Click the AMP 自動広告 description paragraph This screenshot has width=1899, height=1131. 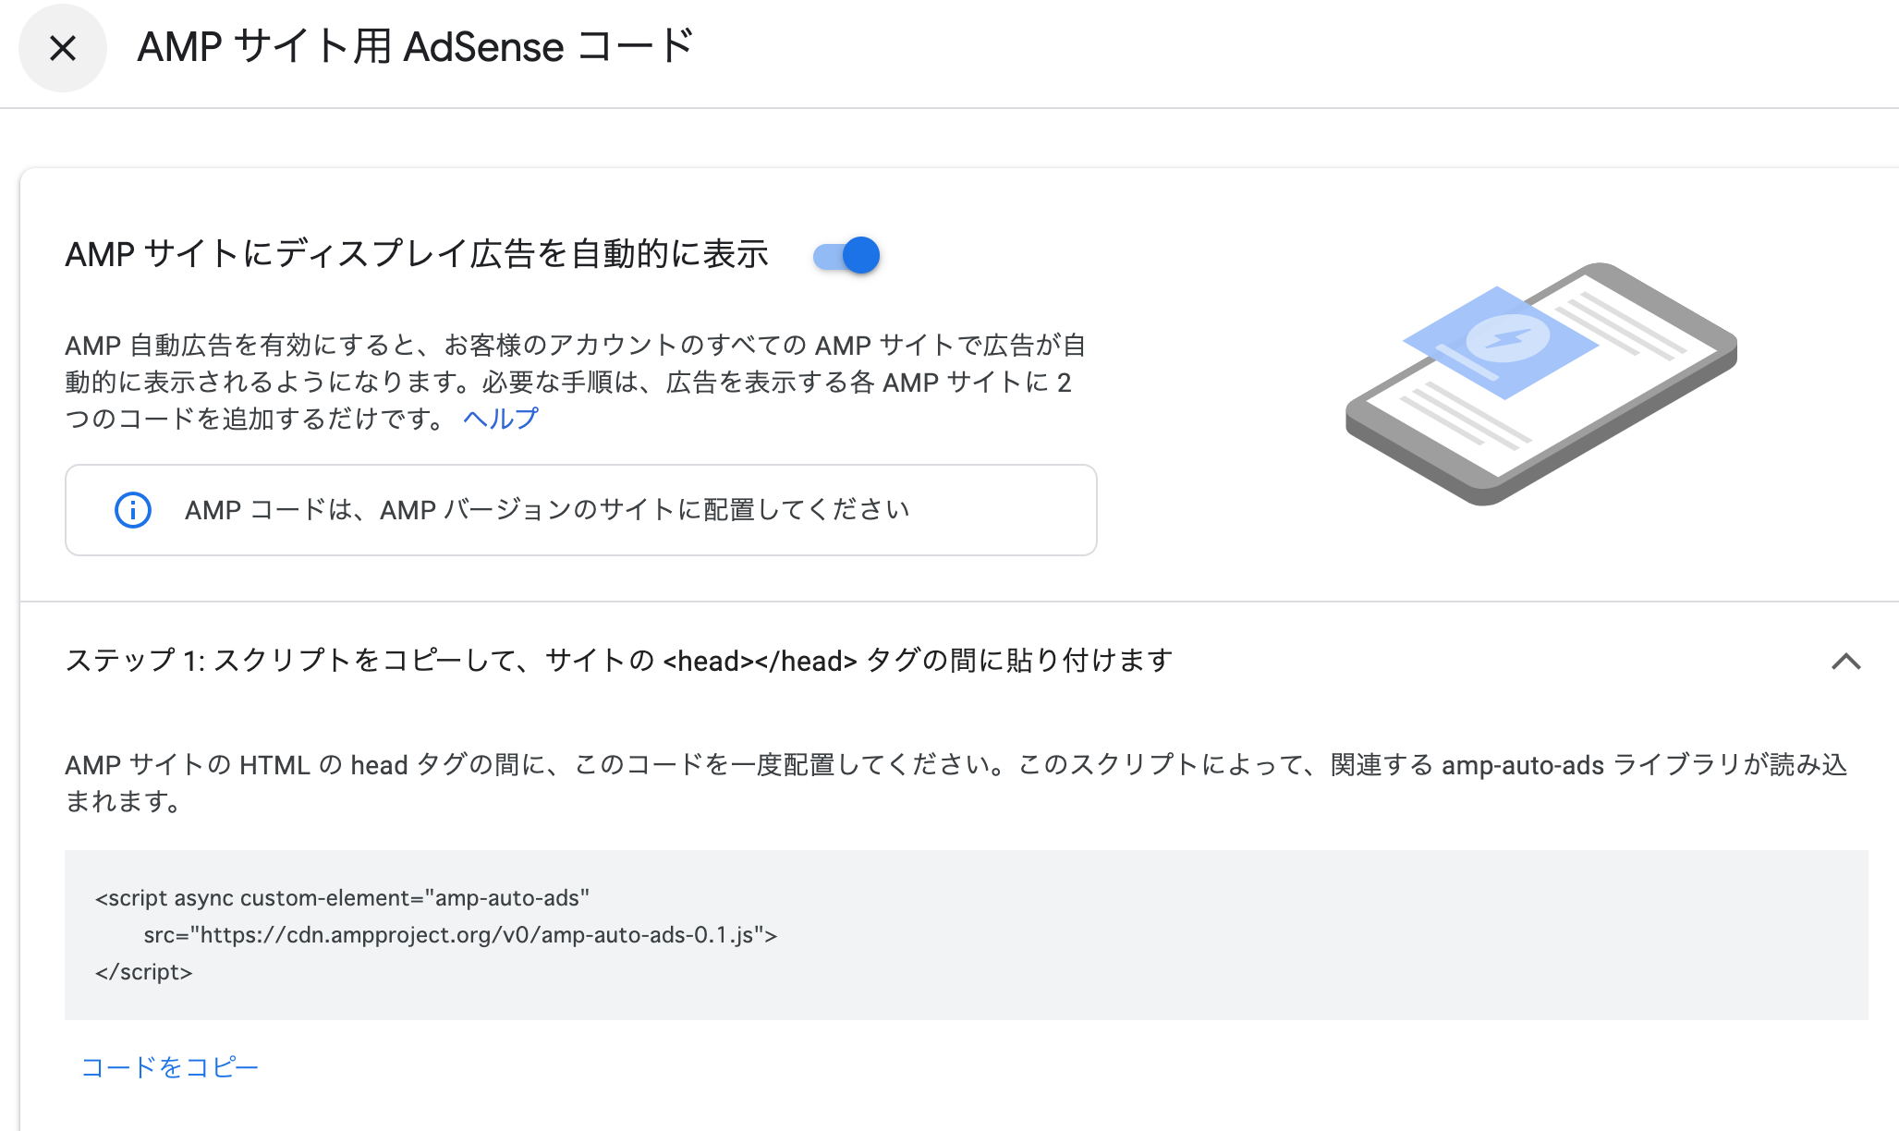coord(573,382)
